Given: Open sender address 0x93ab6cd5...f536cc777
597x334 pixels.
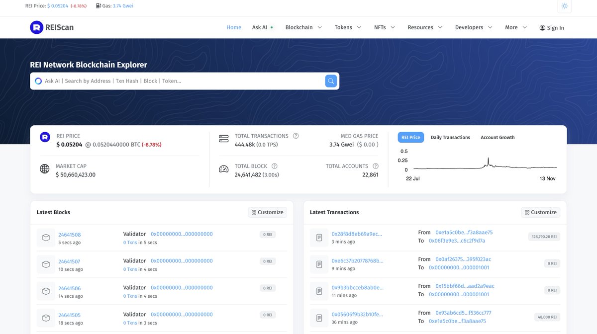Looking at the screenshot, I should (463, 313).
